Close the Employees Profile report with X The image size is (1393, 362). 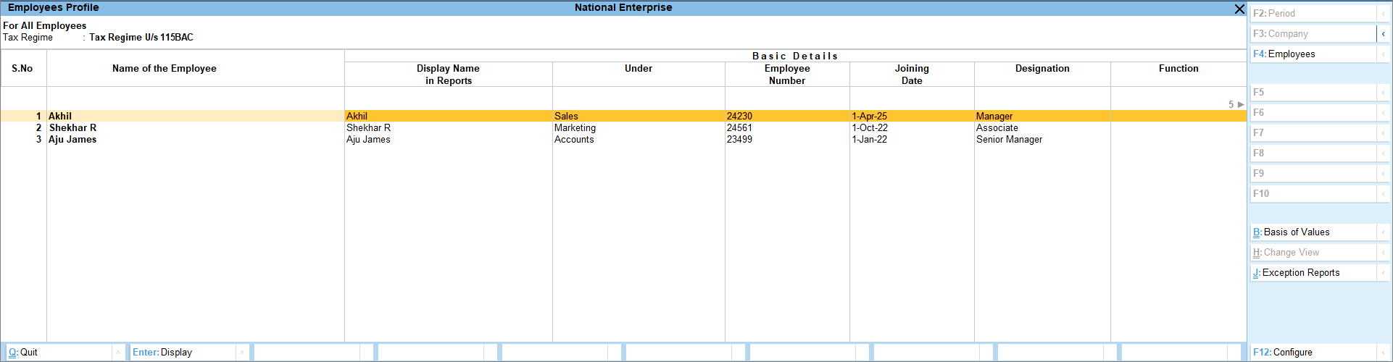pos(1239,9)
